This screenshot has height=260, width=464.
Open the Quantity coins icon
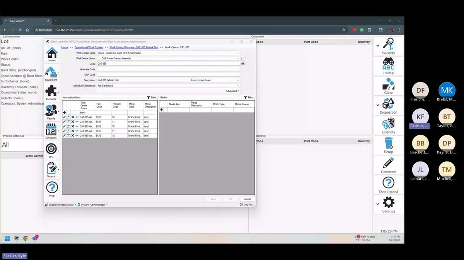pos(388,124)
